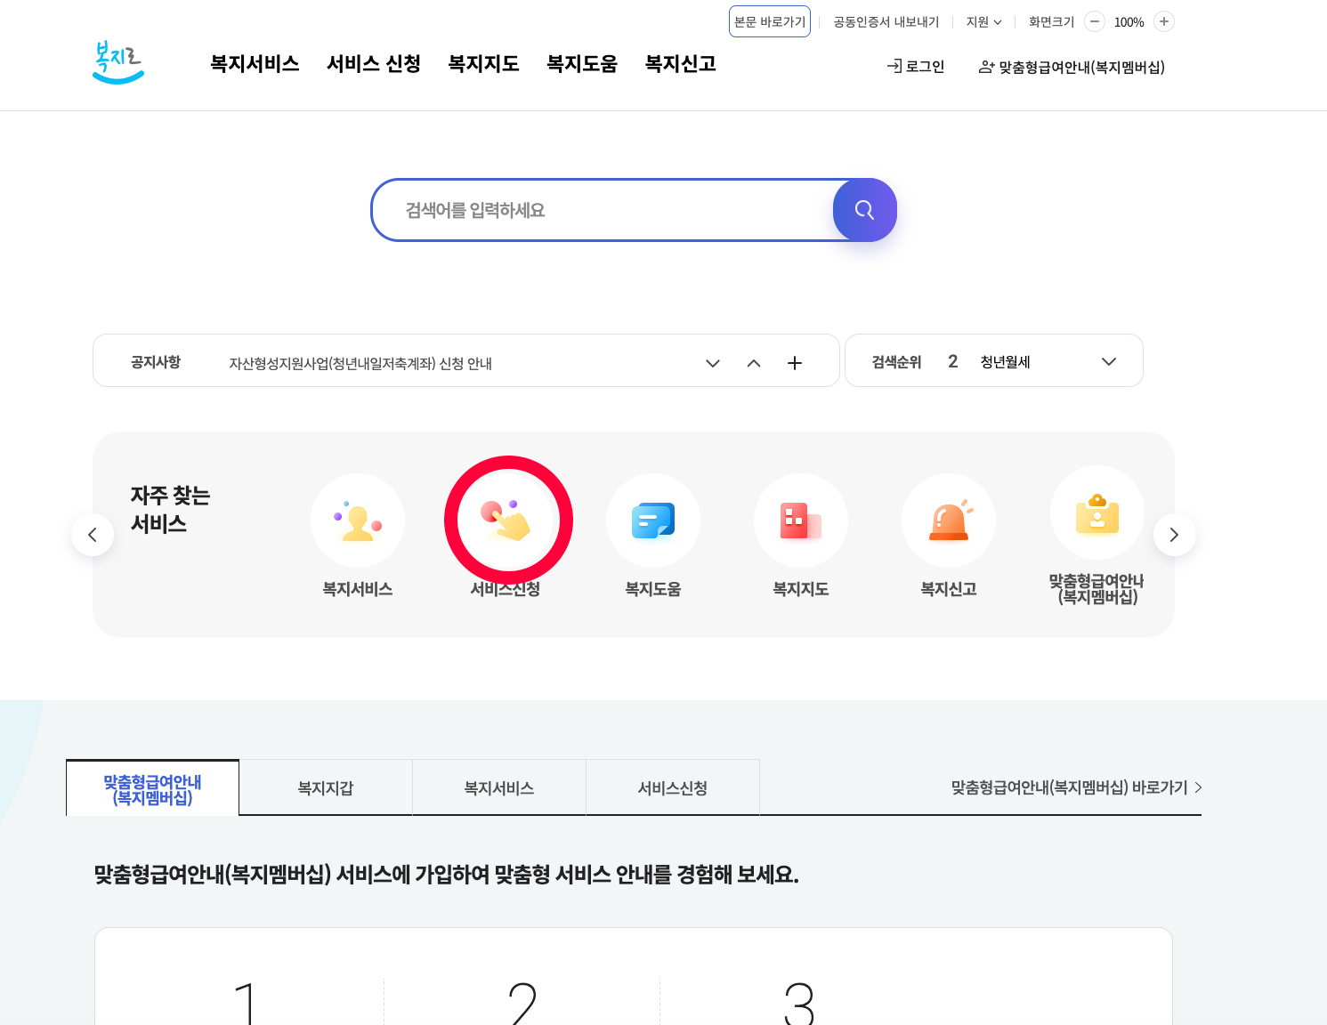Open the 서비스신청 shortcut icon
This screenshot has height=1025, width=1327.
[x=506, y=521]
